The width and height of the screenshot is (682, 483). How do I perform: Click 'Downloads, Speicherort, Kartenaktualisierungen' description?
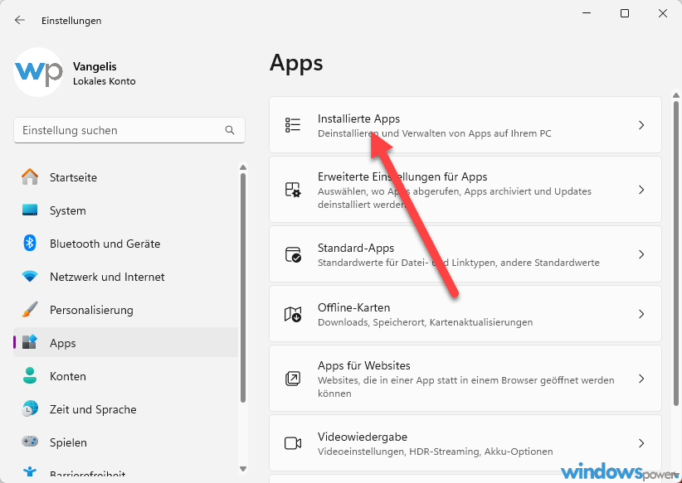(425, 322)
